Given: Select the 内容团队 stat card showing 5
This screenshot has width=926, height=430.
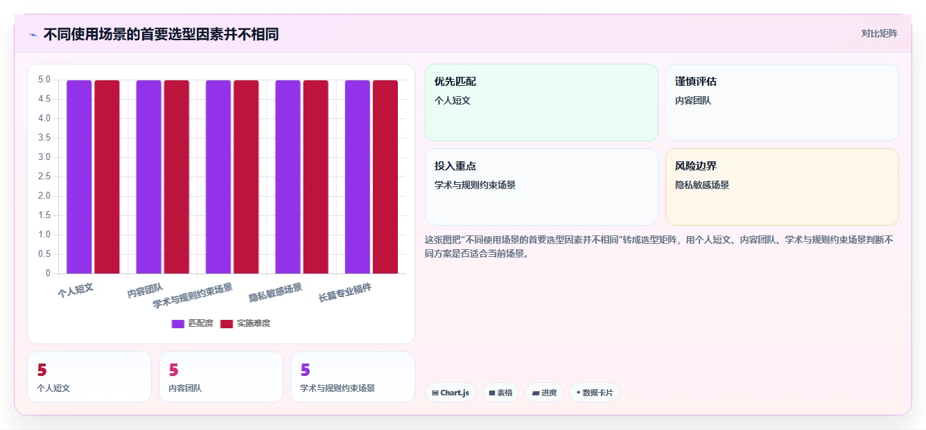Looking at the screenshot, I should 221,377.
